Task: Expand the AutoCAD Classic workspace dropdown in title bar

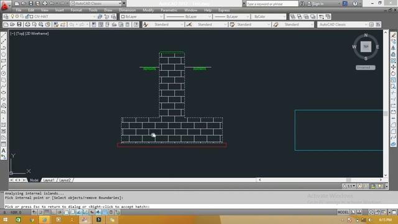Action: [x=120, y=4]
